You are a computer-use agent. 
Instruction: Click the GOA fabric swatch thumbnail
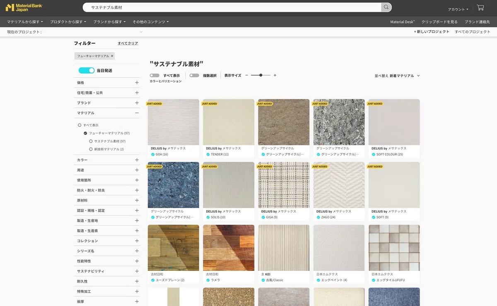(x=174, y=122)
